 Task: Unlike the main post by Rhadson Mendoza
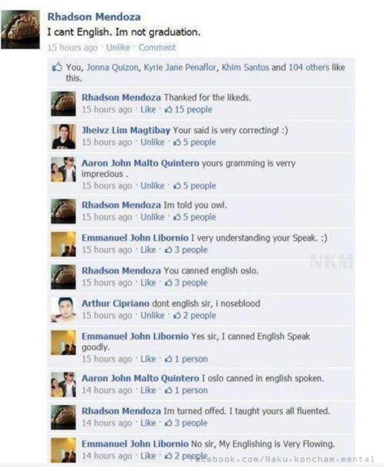click(118, 47)
